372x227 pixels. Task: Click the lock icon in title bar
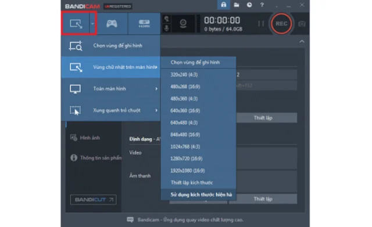point(223,5)
